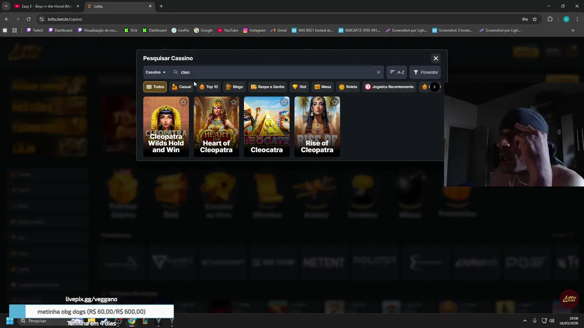Open the Chrome extensions puzzle icon
This screenshot has width=584, height=328.
point(550,19)
